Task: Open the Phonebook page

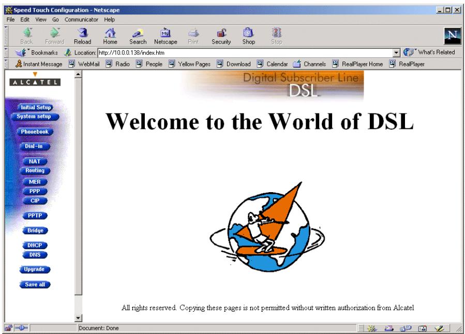Action: (x=35, y=132)
